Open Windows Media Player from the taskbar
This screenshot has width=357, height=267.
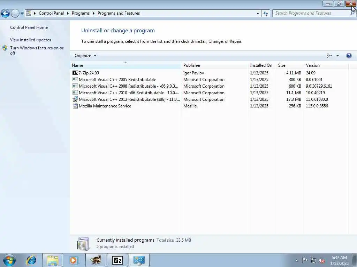(x=74, y=260)
